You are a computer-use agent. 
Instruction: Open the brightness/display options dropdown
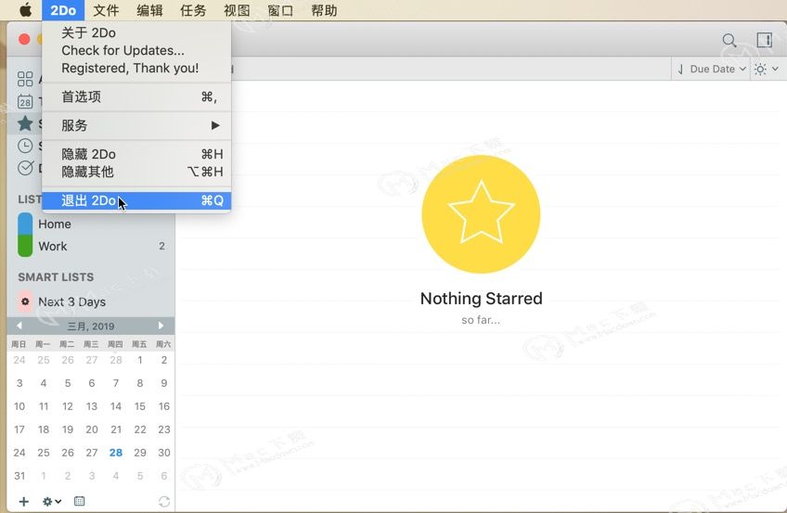[767, 70]
